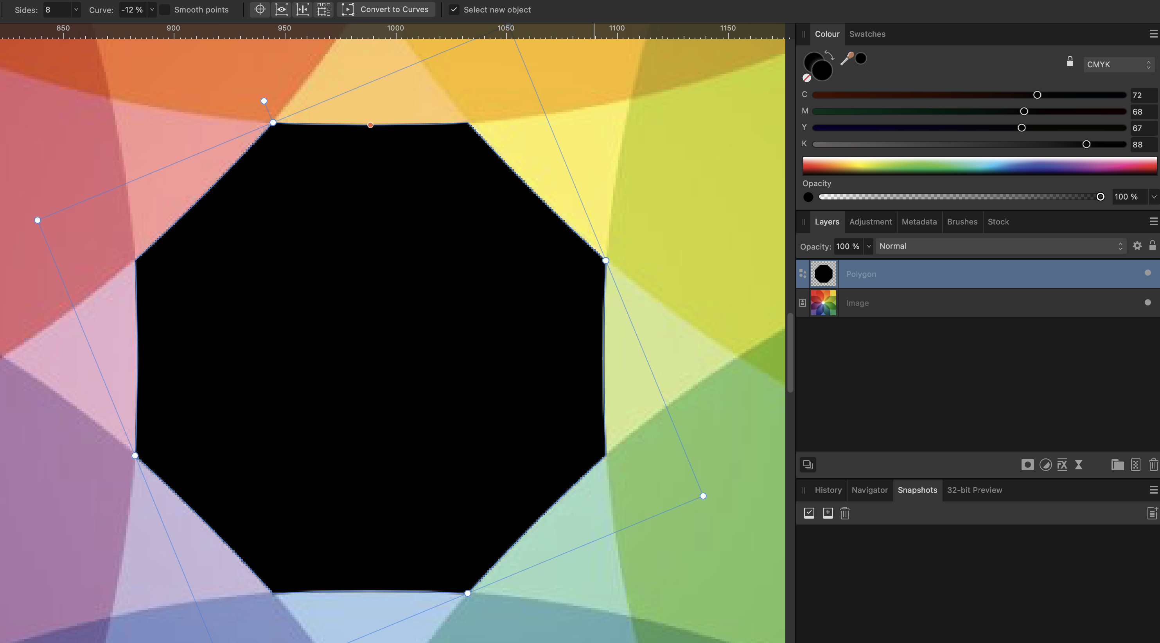Add a mask layer icon
Screen dimensions: 1160x643
[1027, 465]
